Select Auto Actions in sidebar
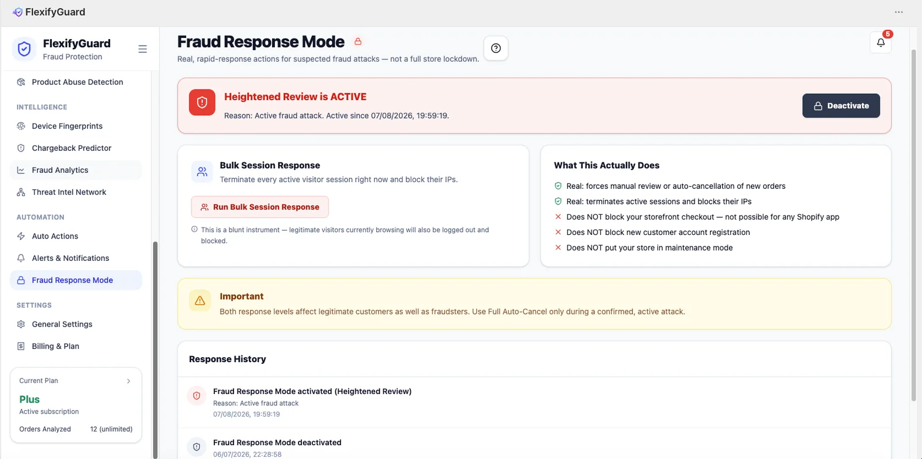 pos(76,236)
